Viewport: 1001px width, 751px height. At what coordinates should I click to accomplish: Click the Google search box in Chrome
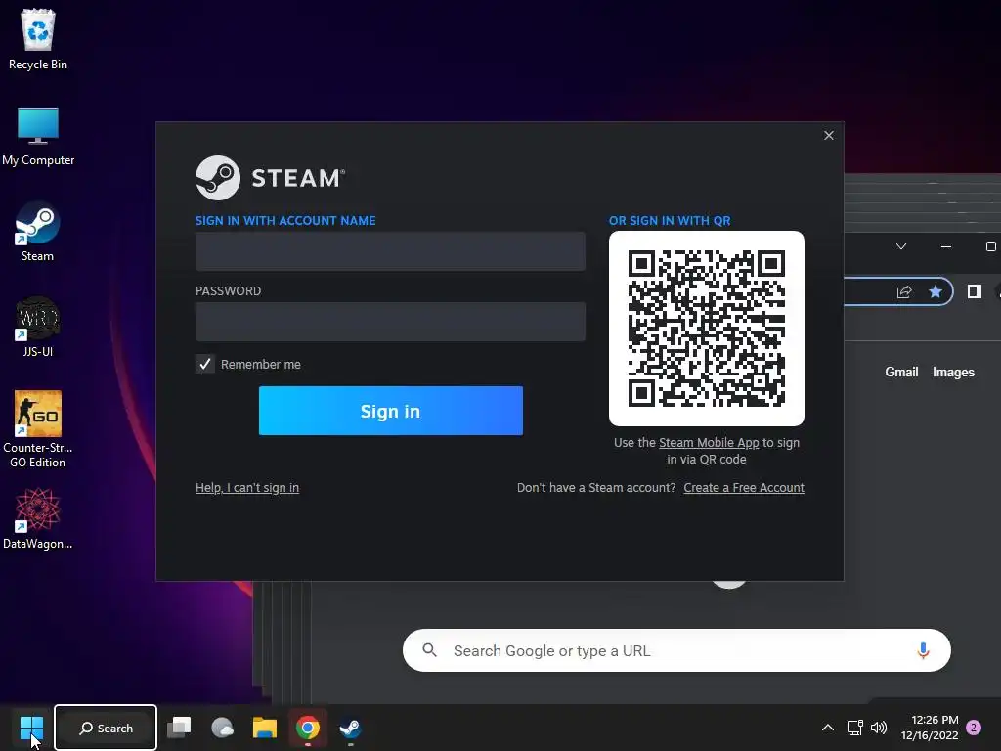676,650
